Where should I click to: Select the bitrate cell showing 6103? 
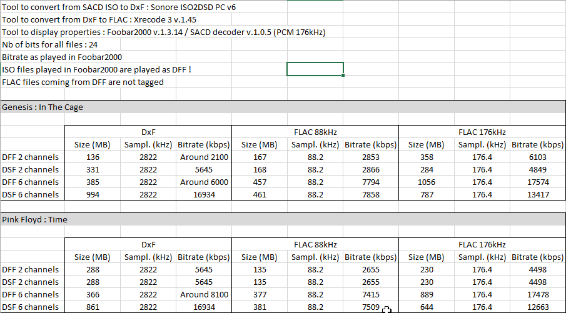pyautogui.click(x=538, y=157)
